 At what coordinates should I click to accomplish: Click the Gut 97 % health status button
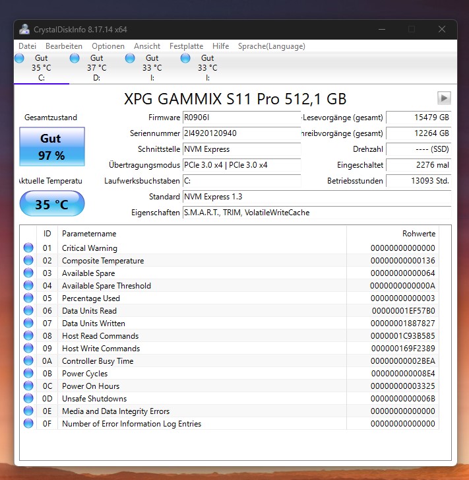coord(52,147)
